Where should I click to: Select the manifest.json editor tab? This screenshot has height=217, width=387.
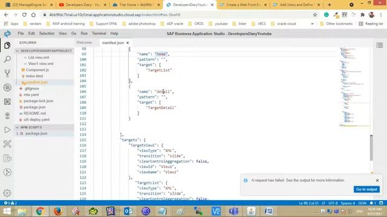pos(113,43)
